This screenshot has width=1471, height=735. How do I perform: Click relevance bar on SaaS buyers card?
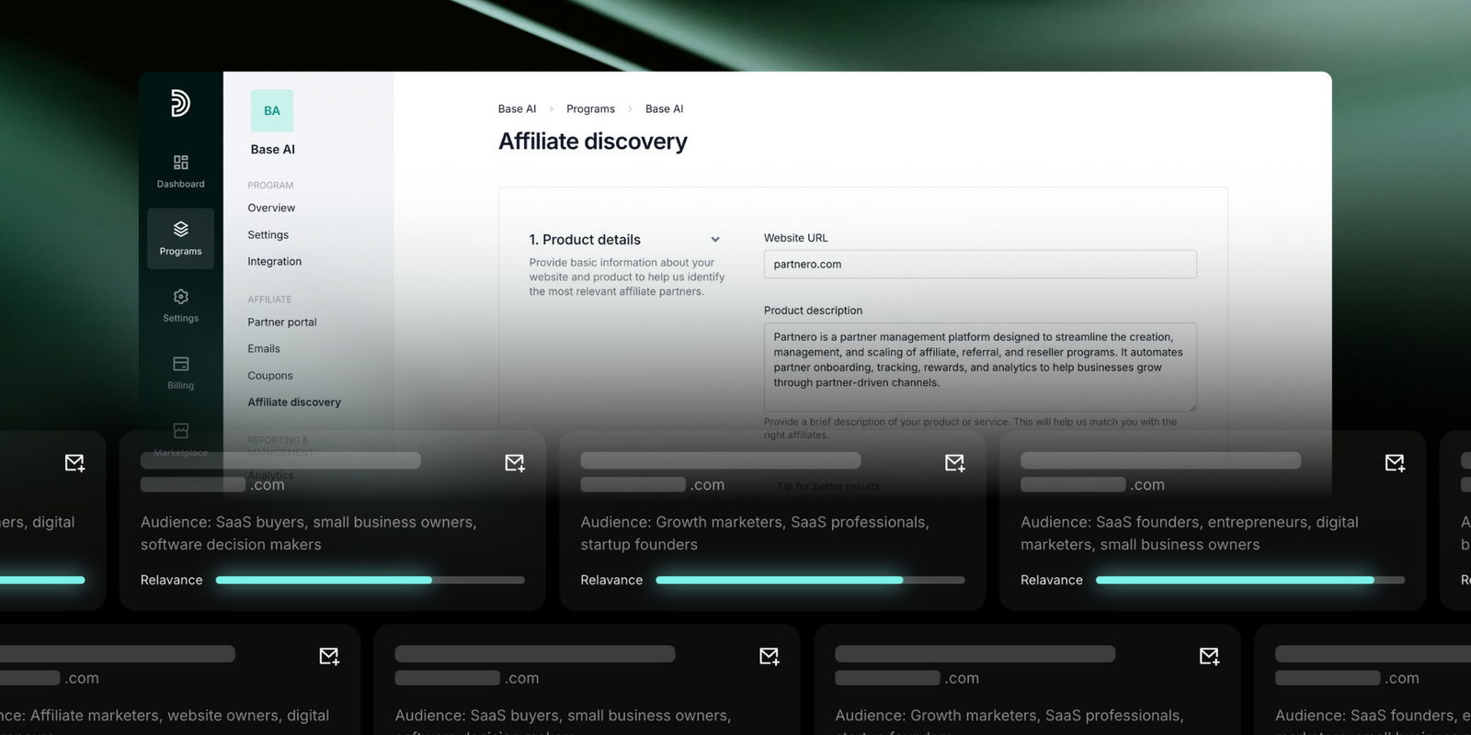pyautogui.click(x=370, y=581)
